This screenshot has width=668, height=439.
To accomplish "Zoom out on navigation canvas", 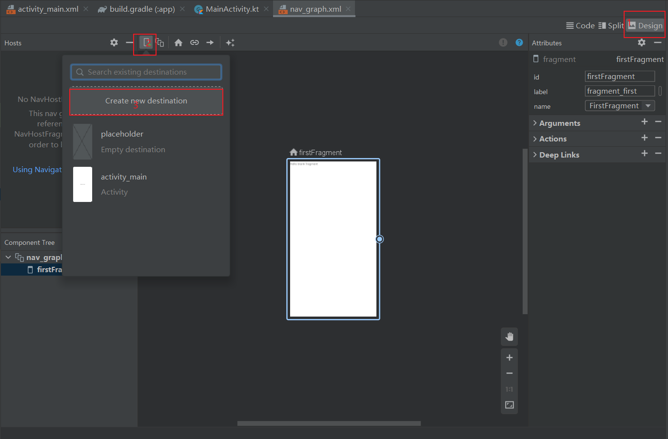I will tap(510, 373).
